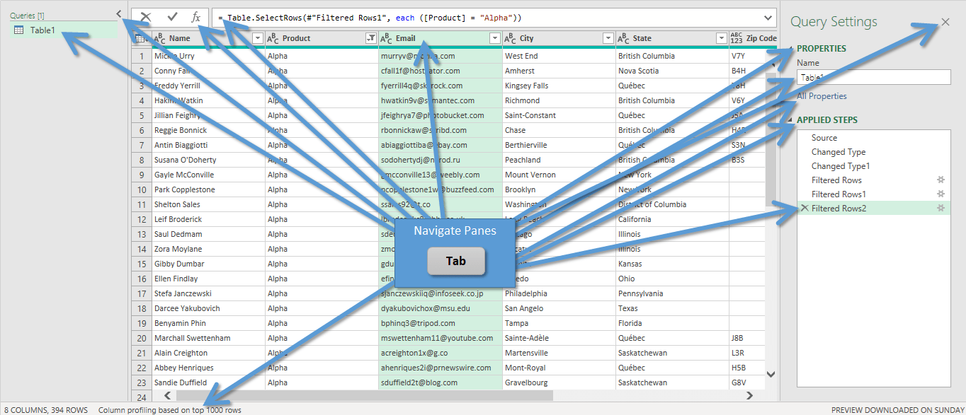
Task: Click the fx add step icon
Action: click(x=196, y=17)
